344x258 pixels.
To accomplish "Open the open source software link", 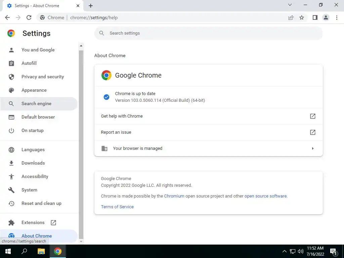I will coord(265,196).
